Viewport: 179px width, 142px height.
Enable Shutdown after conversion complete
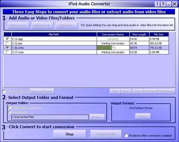(126, 136)
